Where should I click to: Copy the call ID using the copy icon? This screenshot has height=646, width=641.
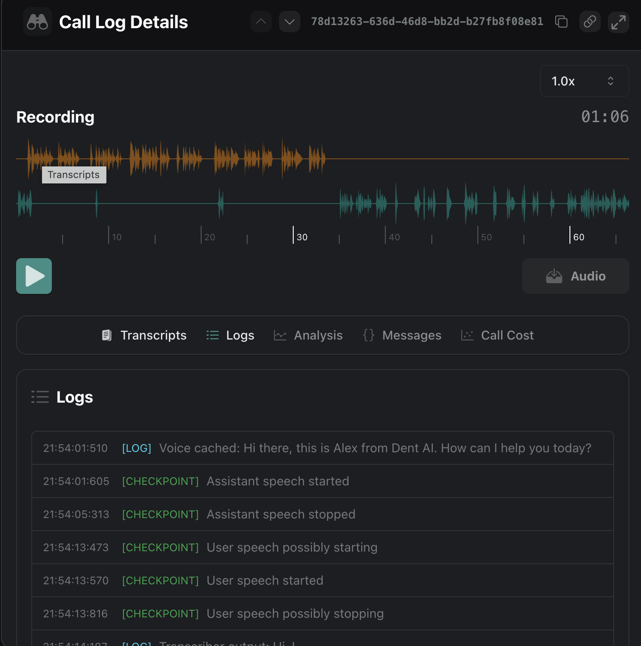(x=561, y=21)
